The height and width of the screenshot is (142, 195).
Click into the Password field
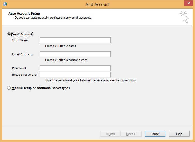coord(75,68)
